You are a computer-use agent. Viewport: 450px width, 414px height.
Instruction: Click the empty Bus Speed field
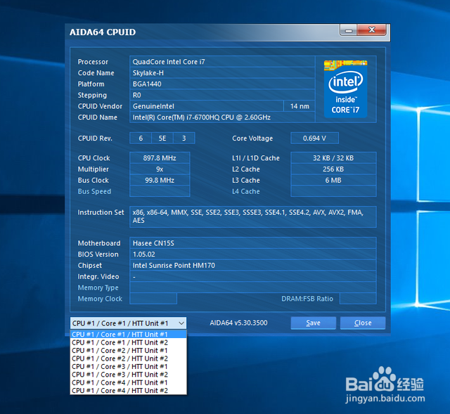coord(160,191)
